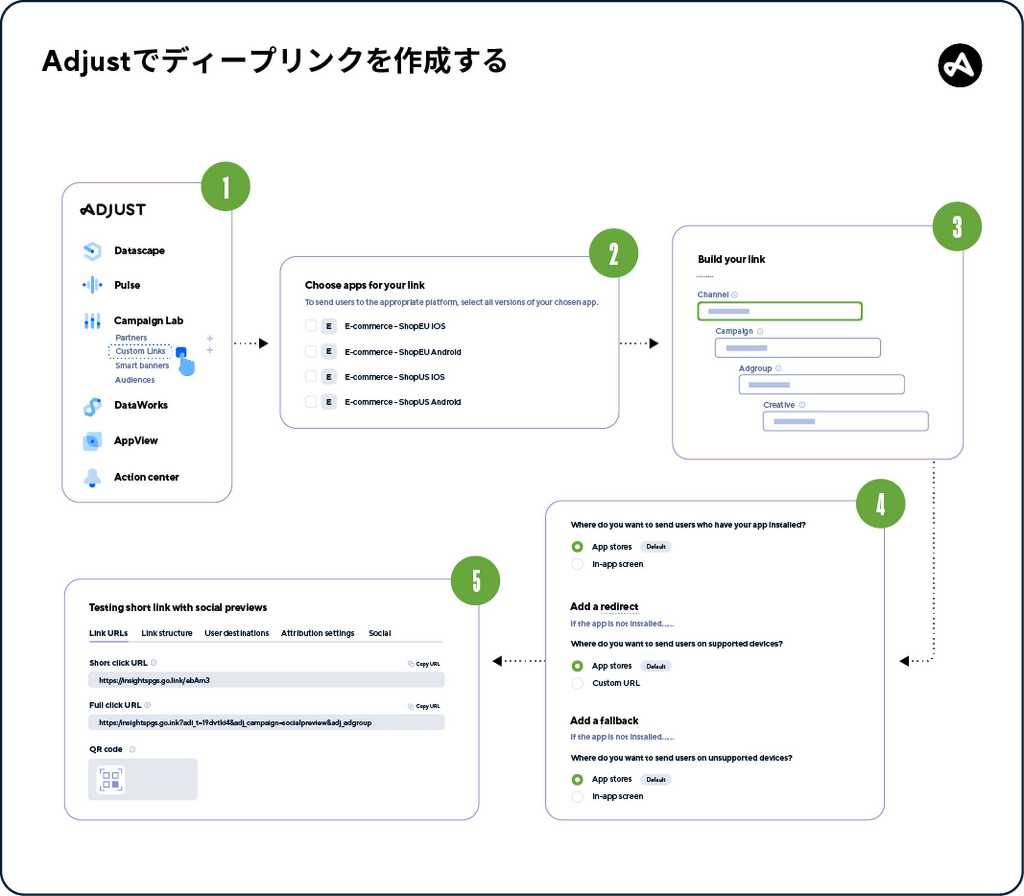Click the Campaign input field
The height and width of the screenshot is (896, 1024).
tap(798, 348)
